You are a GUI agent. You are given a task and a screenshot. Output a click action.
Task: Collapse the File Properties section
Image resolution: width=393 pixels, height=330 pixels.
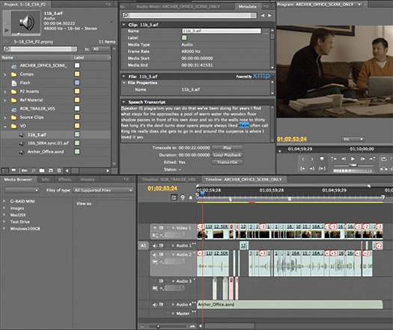click(x=124, y=83)
